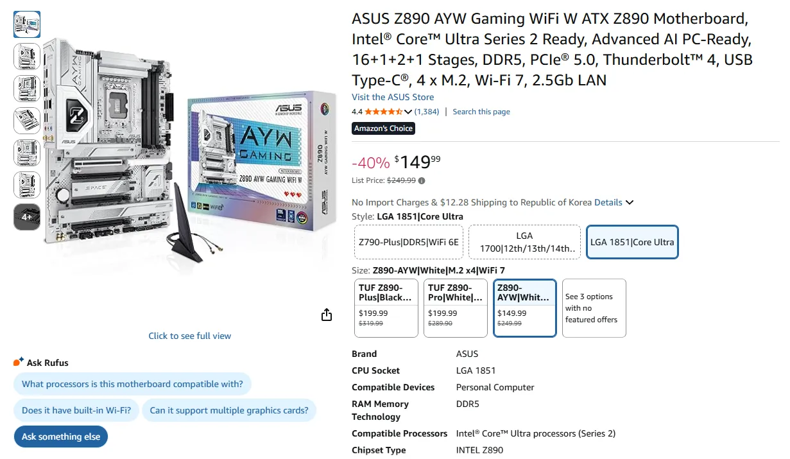Visit the ASUS Store link
This screenshot has height=459, width=790.
[x=393, y=97]
